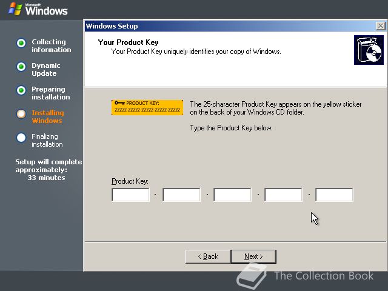
Task: Click the "Product Key:" field label
Action: pyautogui.click(x=130, y=181)
